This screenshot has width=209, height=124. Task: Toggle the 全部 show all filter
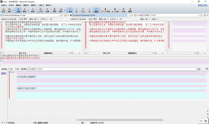coord(19,10)
